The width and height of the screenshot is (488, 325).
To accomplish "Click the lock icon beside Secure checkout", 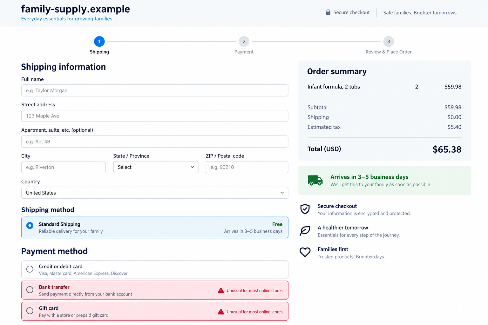I will tap(328, 12).
